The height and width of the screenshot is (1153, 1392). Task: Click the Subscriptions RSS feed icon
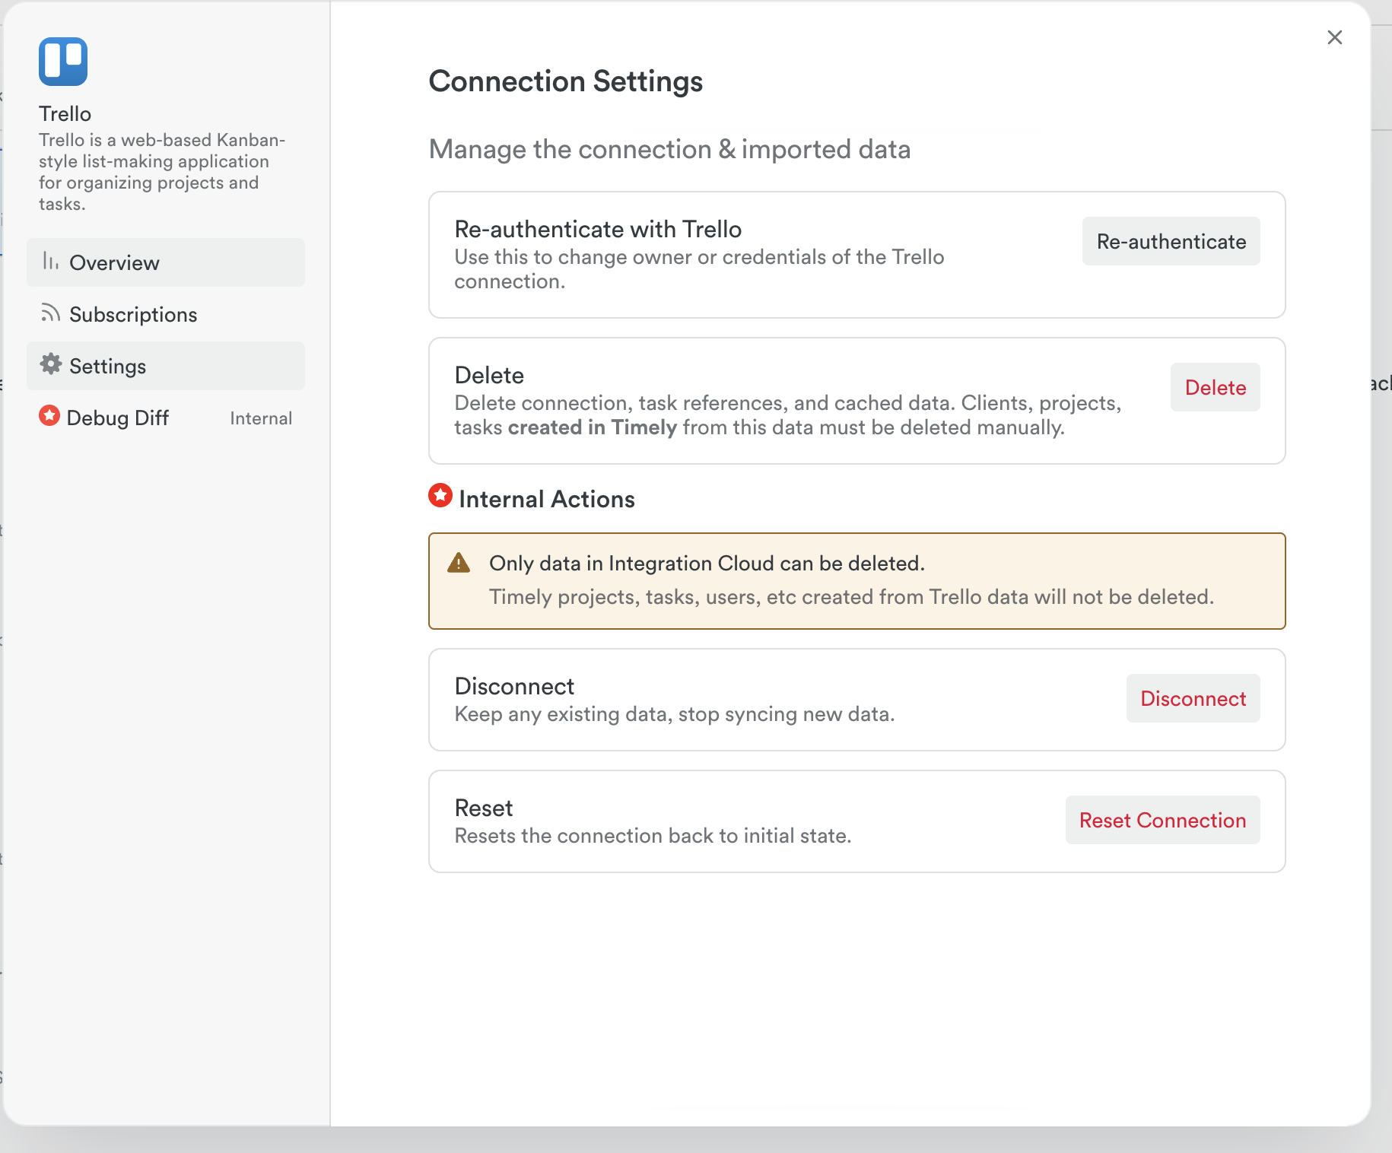tap(49, 313)
